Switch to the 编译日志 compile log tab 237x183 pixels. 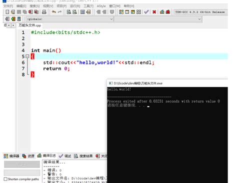click(x=46, y=155)
